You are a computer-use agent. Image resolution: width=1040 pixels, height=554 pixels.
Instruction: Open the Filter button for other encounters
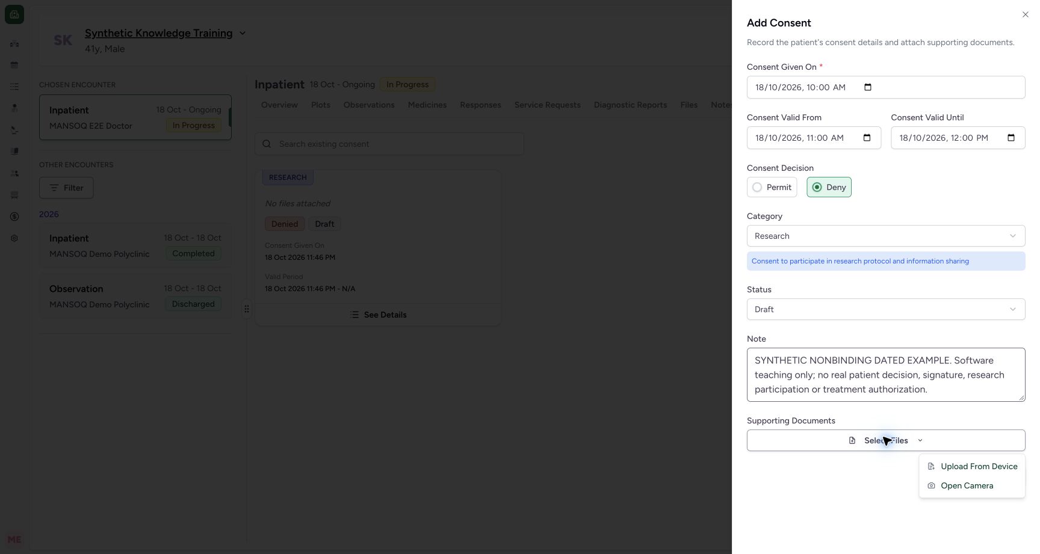click(66, 188)
